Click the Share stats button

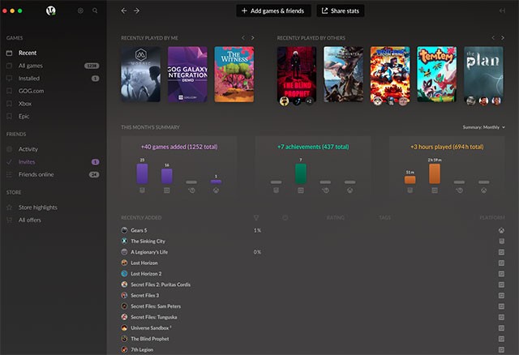[x=341, y=11]
